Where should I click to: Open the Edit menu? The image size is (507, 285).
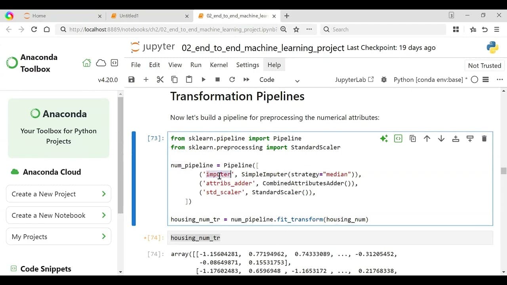click(x=154, y=65)
